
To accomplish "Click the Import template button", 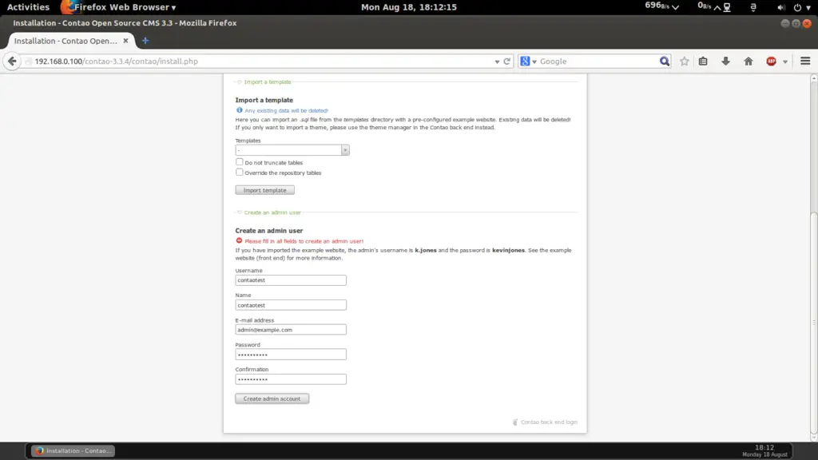I will pos(264,190).
